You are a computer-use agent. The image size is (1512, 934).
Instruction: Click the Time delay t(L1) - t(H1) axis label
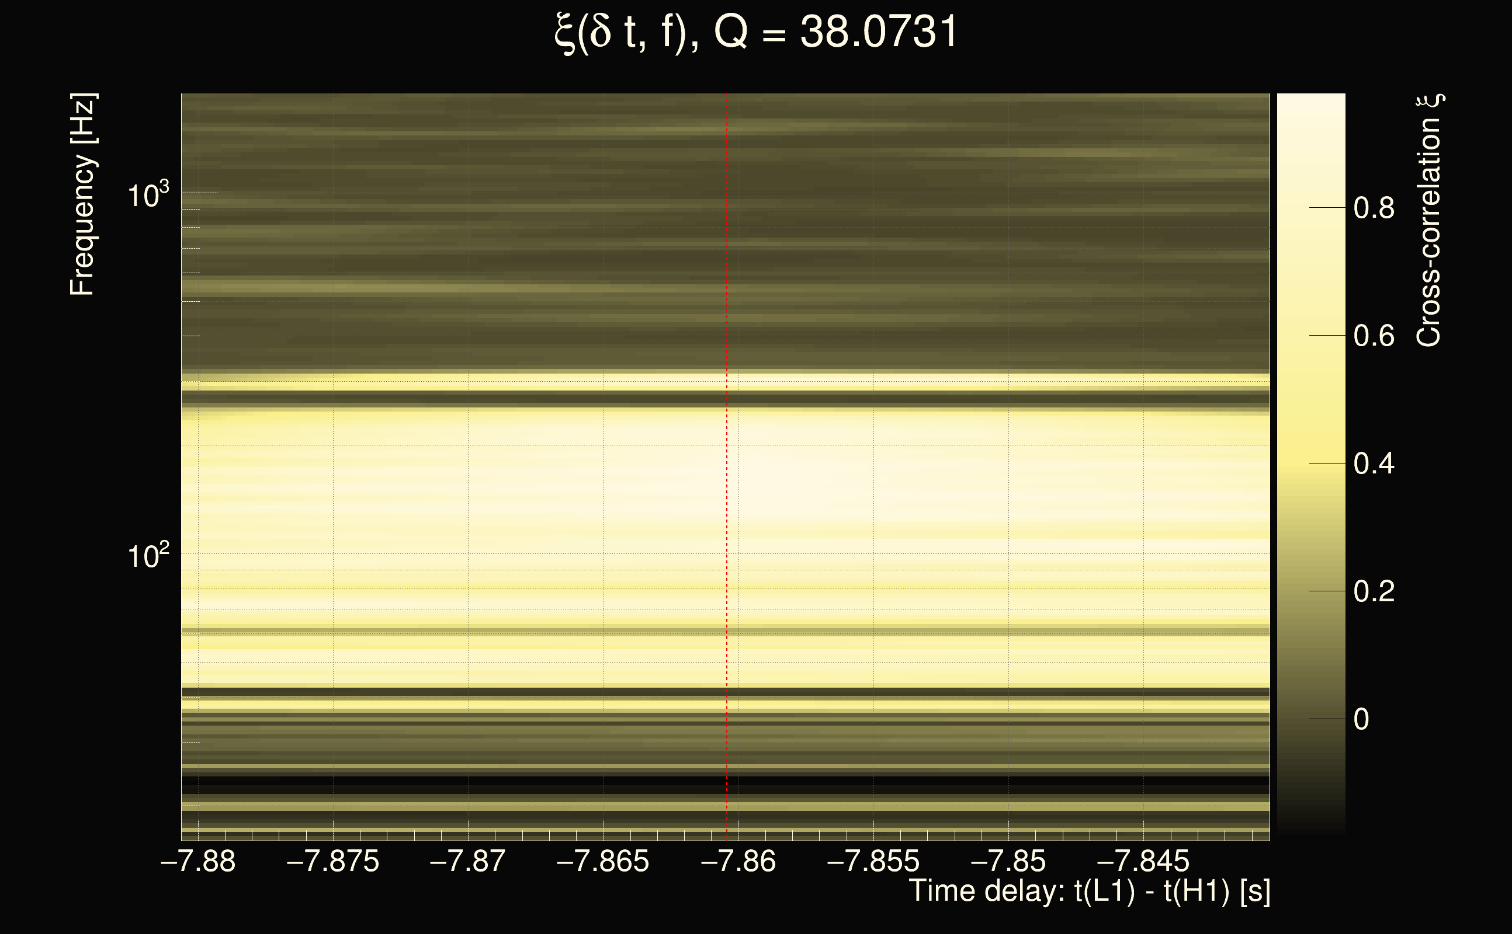1089,891
